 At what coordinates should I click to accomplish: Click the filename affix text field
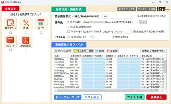click(103, 37)
